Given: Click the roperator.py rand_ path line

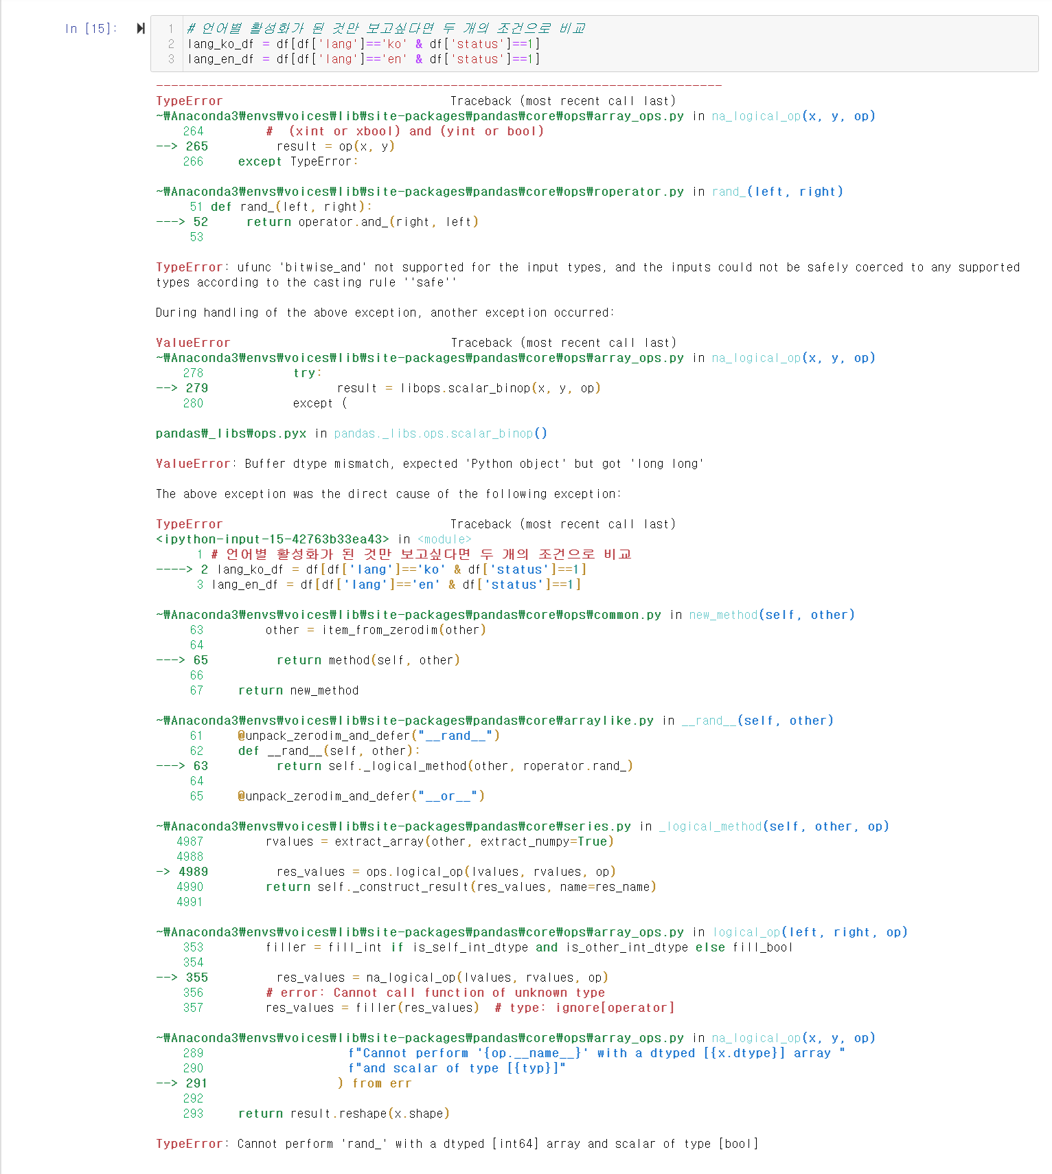Looking at the screenshot, I should pos(499,192).
